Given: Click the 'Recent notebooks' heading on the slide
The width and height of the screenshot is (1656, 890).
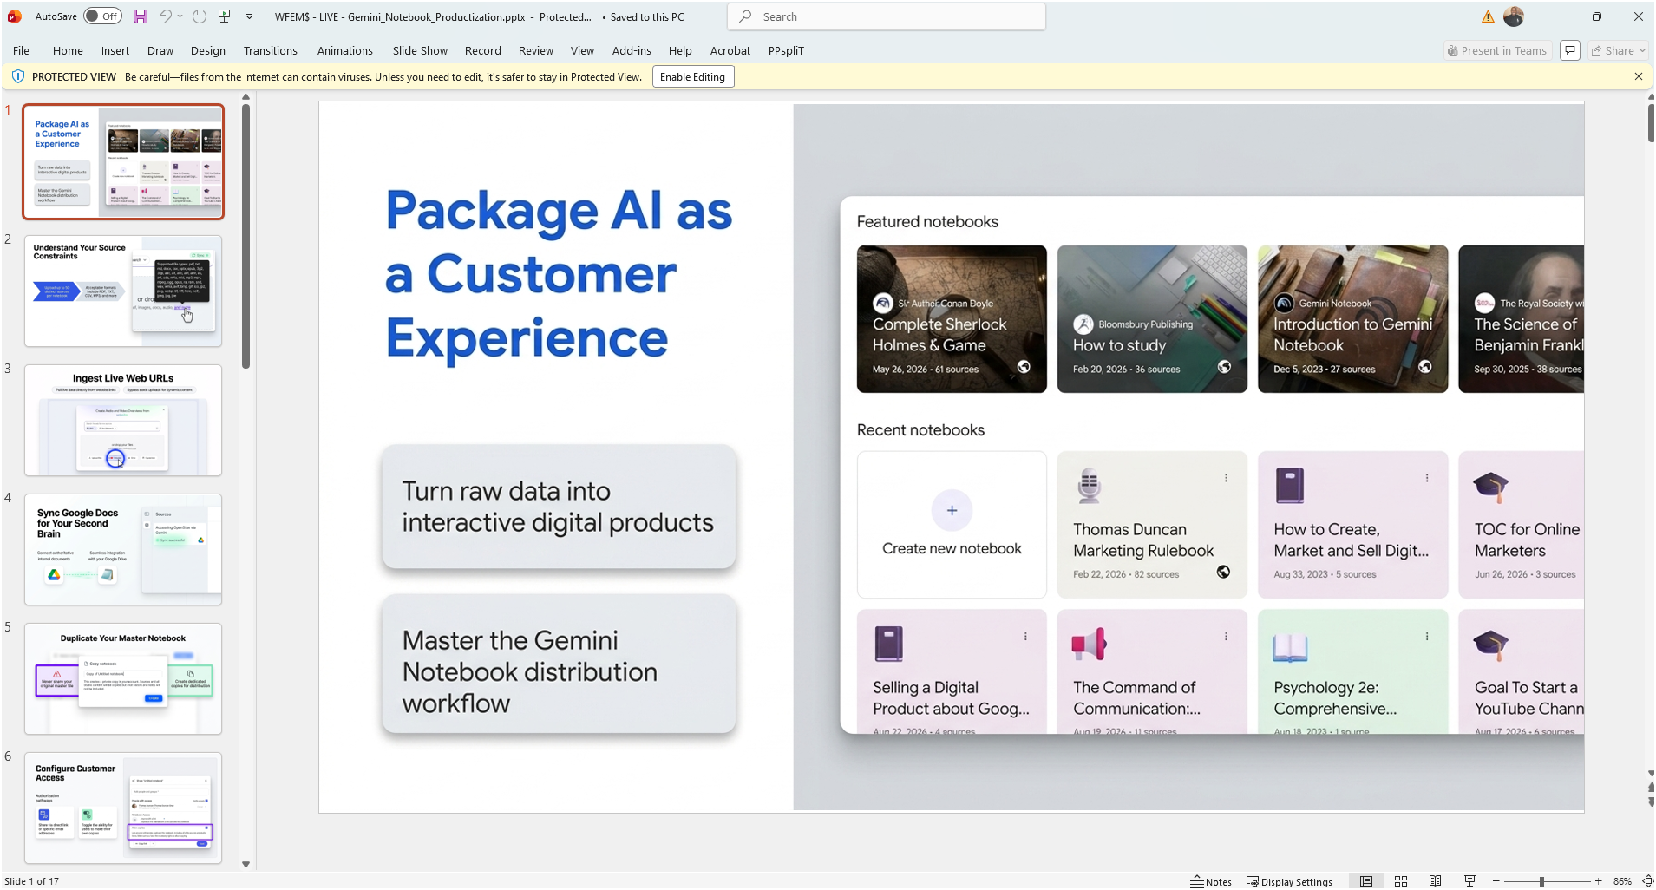Looking at the screenshot, I should [x=920, y=429].
